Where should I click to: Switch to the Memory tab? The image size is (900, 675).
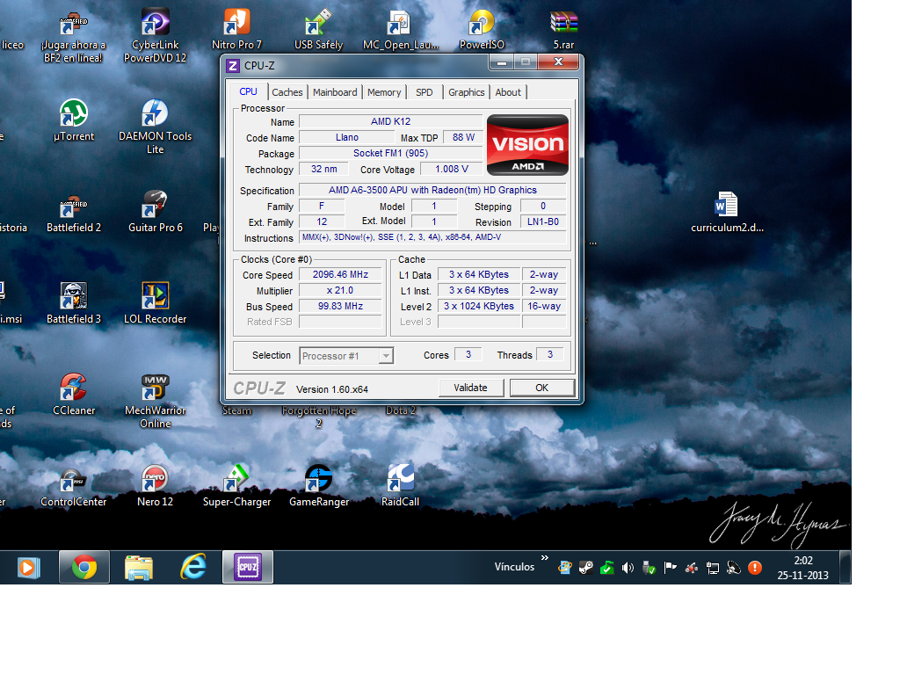[384, 92]
